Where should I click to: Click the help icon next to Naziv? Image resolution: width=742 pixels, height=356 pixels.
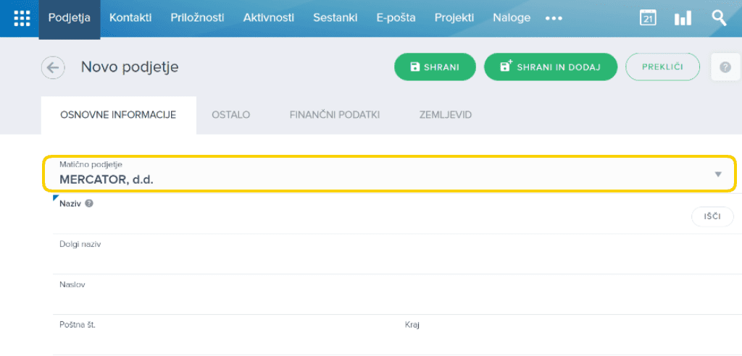[89, 204]
